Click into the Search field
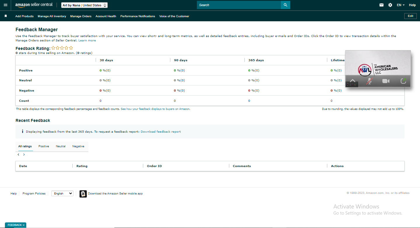Screen dimensions: 420x228 (x=239, y=5)
